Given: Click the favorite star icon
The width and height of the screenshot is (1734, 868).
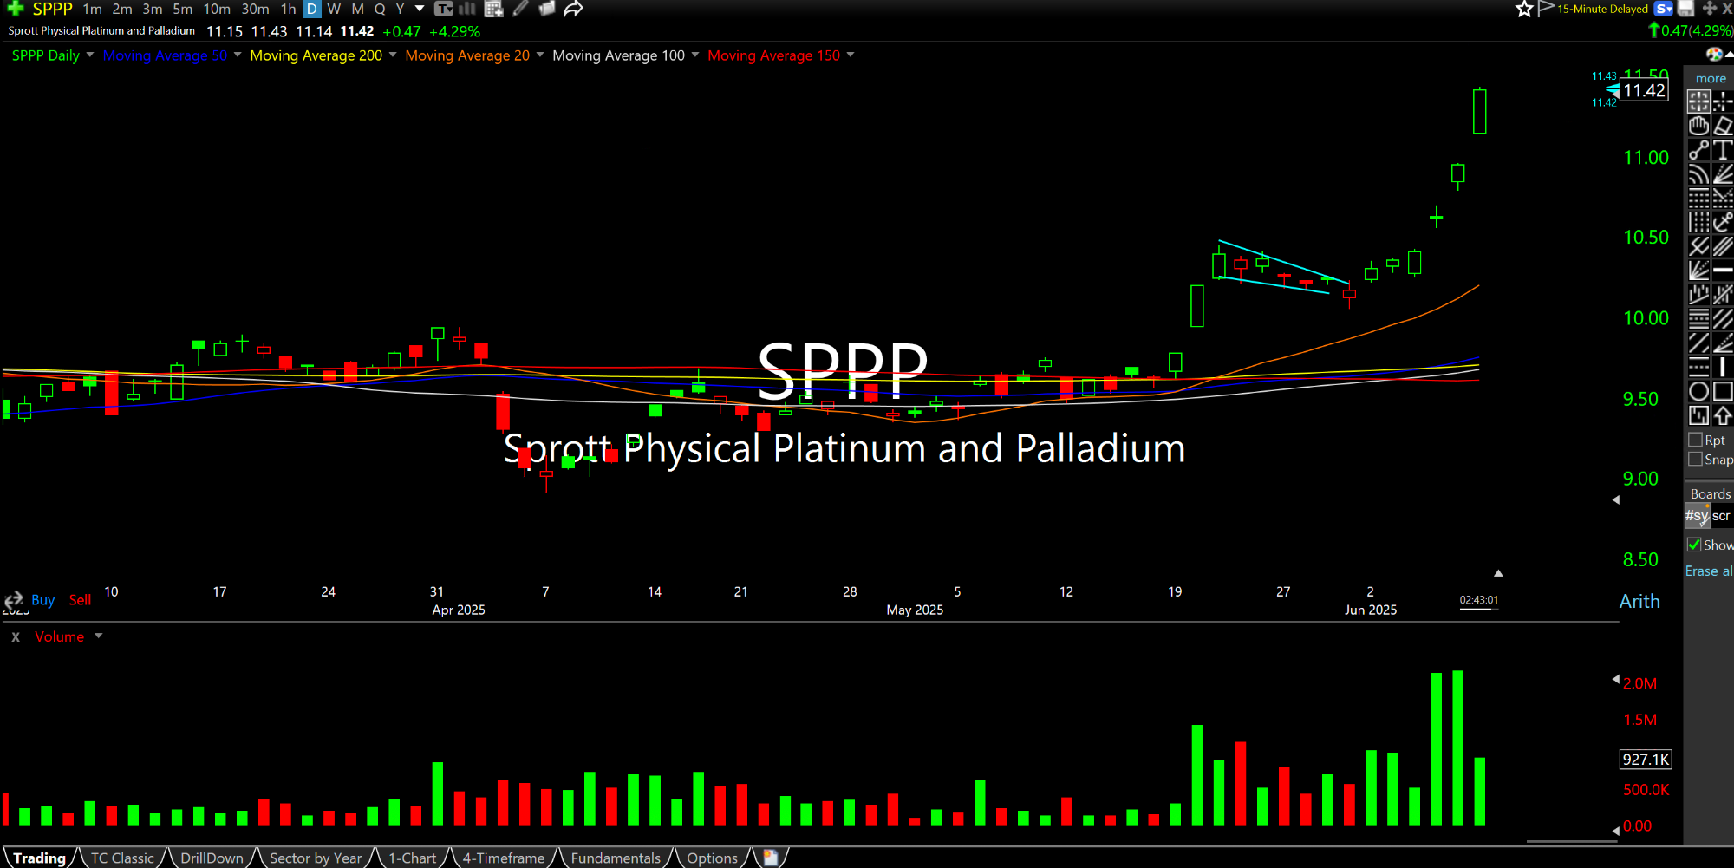Looking at the screenshot, I should pos(1524,9).
